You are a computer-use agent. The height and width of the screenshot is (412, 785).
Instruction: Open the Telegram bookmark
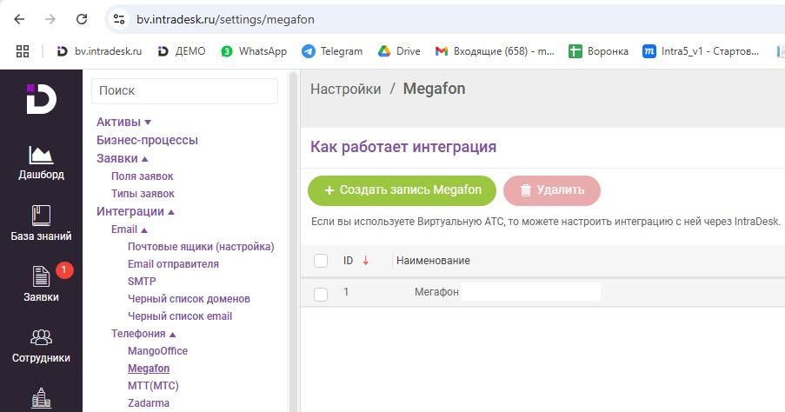332,51
